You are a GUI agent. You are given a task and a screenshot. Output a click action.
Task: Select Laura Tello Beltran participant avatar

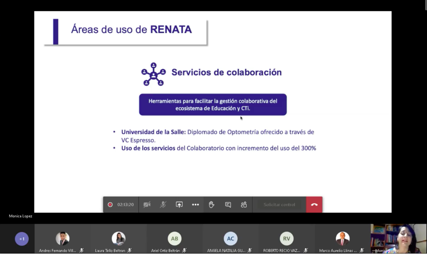(118, 239)
